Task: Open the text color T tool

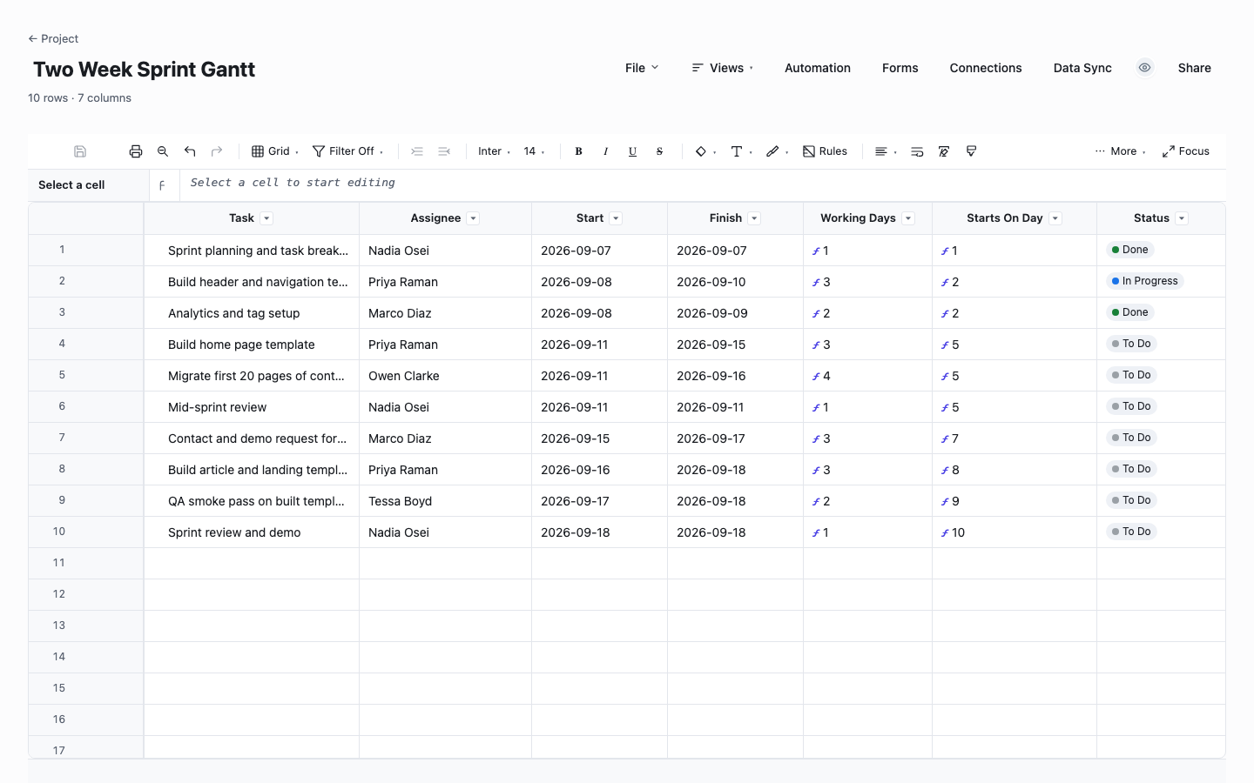Action: 741,151
